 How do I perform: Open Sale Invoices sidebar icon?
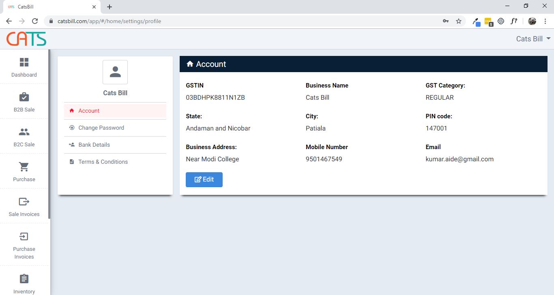[x=24, y=201]
